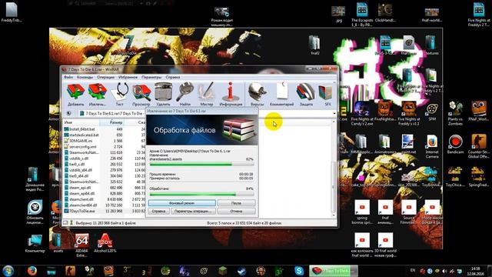492x277 pixels.
Task: Open the Операции menu
Action: point(106,77)
